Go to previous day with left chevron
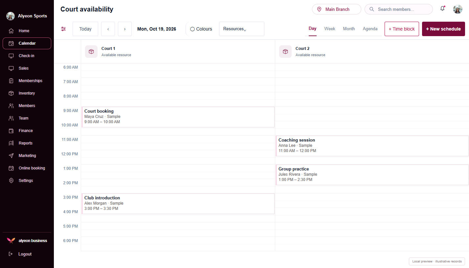The image size is (469, 268). click(108, 29)
